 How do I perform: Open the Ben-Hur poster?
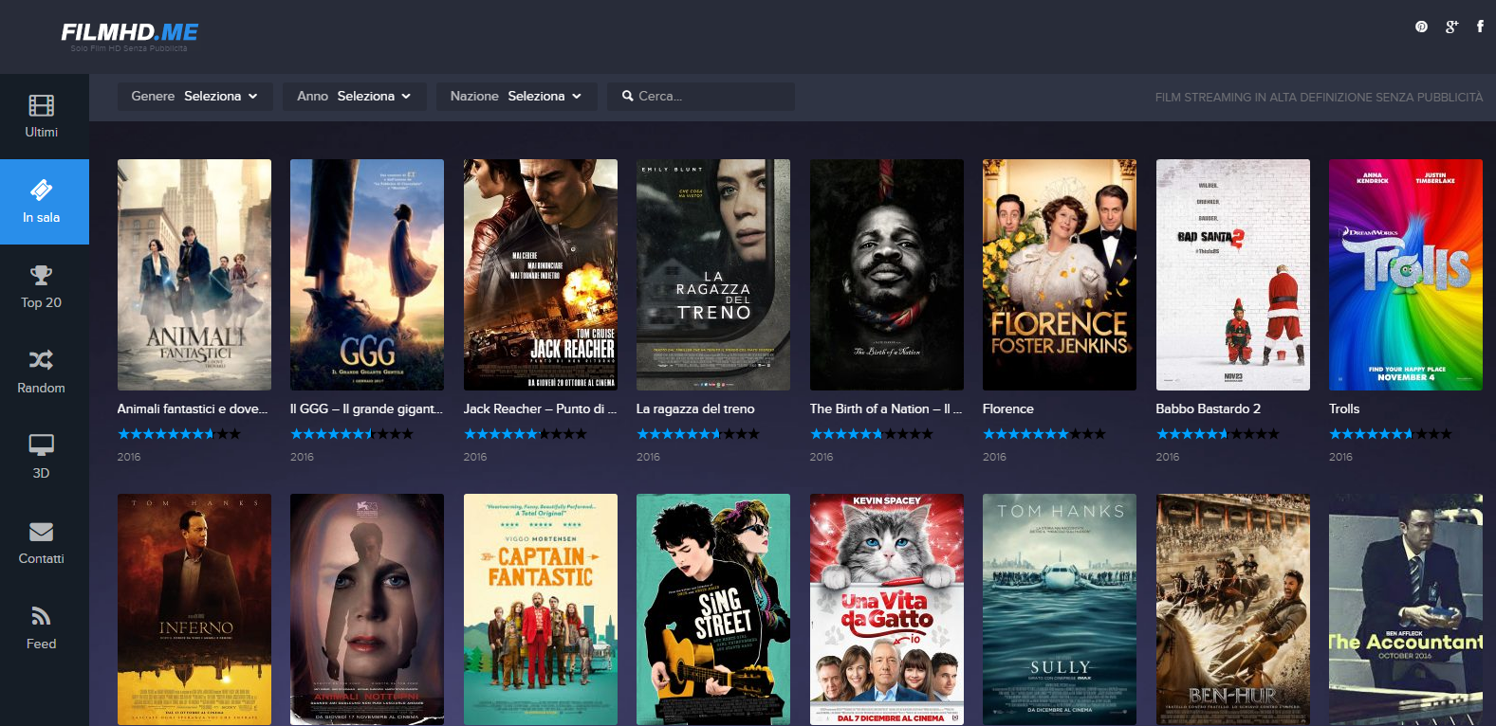(1233, 609)
